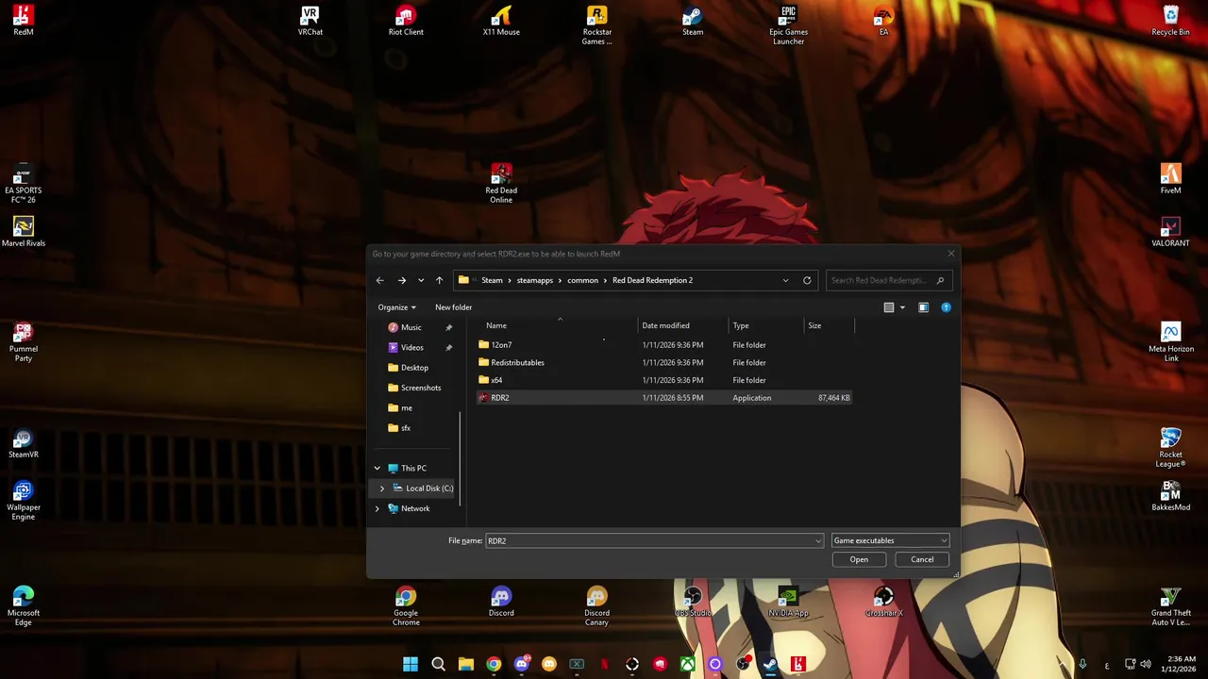The height and width of the screenshot is (679, 1208).
Task: Click common in the address path
Action: (582, 280)
